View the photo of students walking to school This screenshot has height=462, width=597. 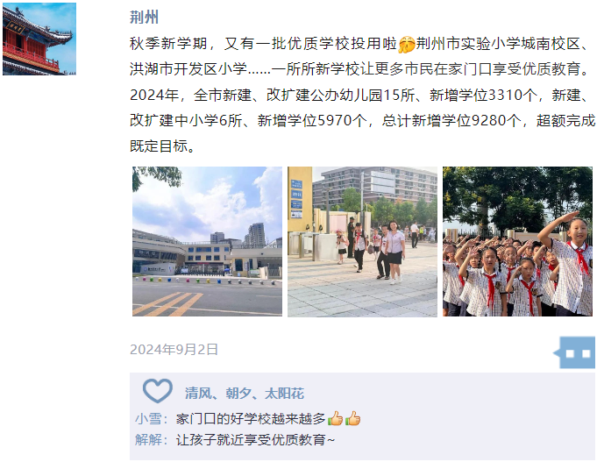[362, 241]
